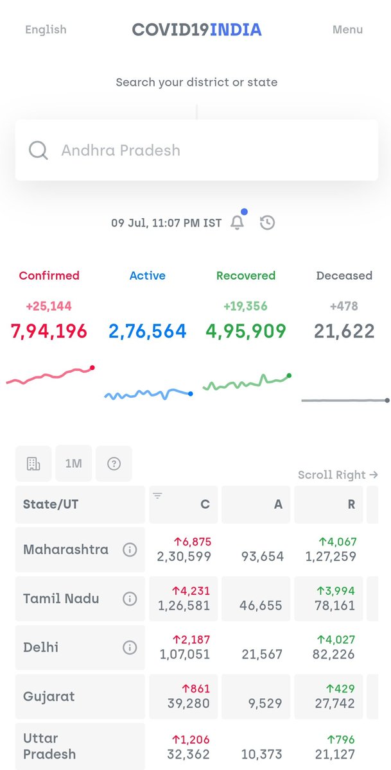
Task: Show Maharashtra info icon
Action: click(x=130, y=550)
